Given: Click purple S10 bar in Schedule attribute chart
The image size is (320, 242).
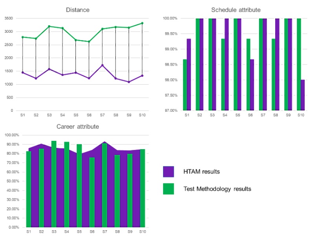Looking at the screenshot, I should (x=303, y=95).
